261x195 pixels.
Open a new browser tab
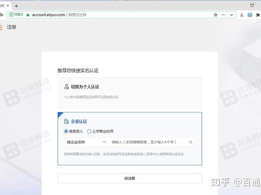coord(16,6)
